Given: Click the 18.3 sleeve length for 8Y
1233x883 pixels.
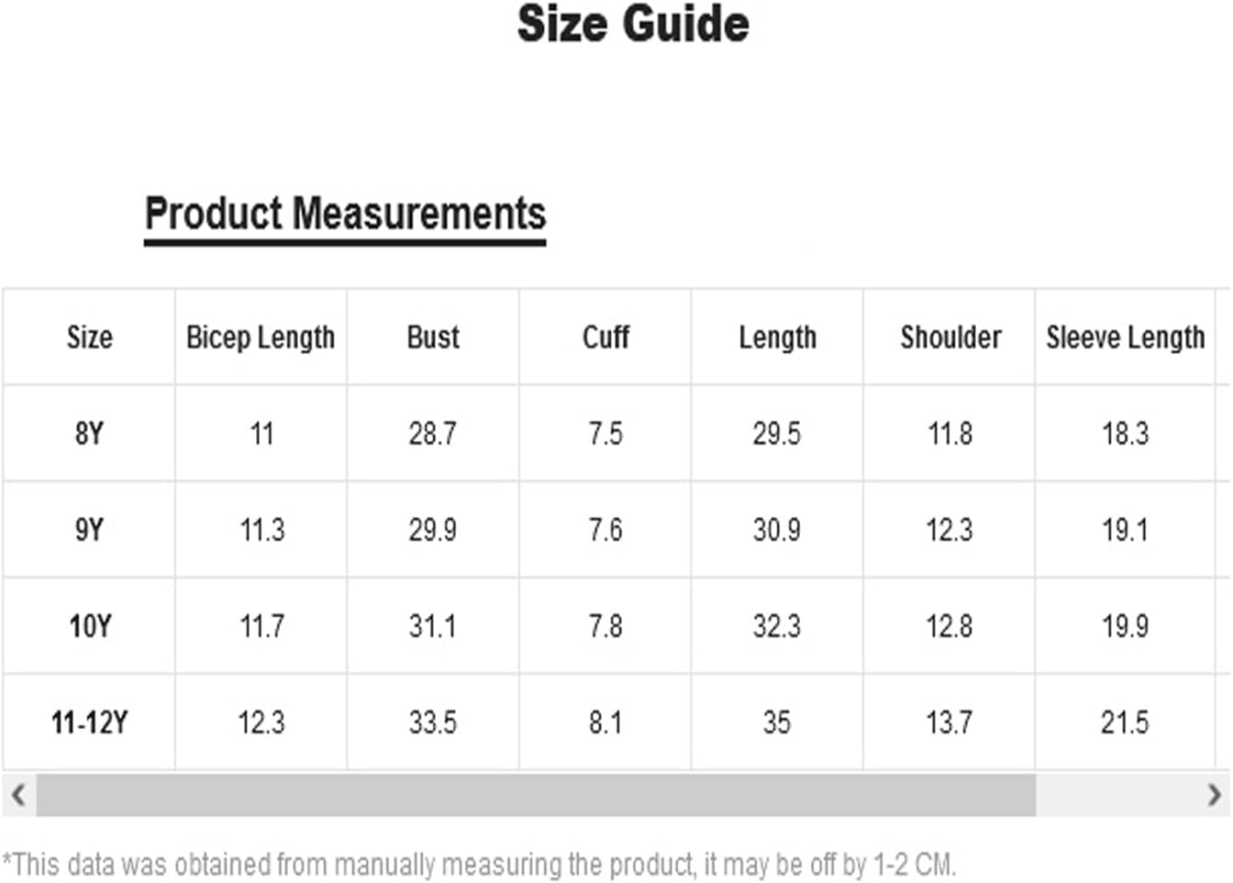Looking at the screenshot, I should [1125, 434].
